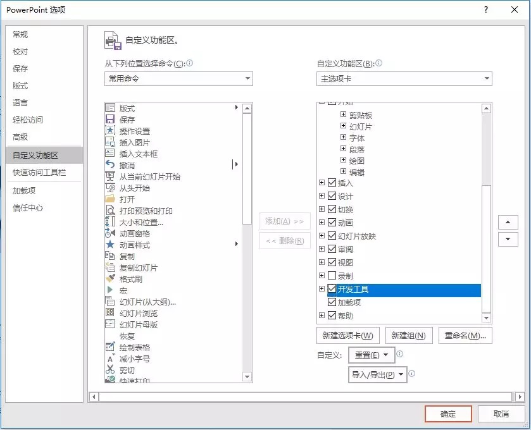The height and width of the screenshot is (430, 531).
Task: Click the 动画样式 star icon
Action: pos(110,244)
